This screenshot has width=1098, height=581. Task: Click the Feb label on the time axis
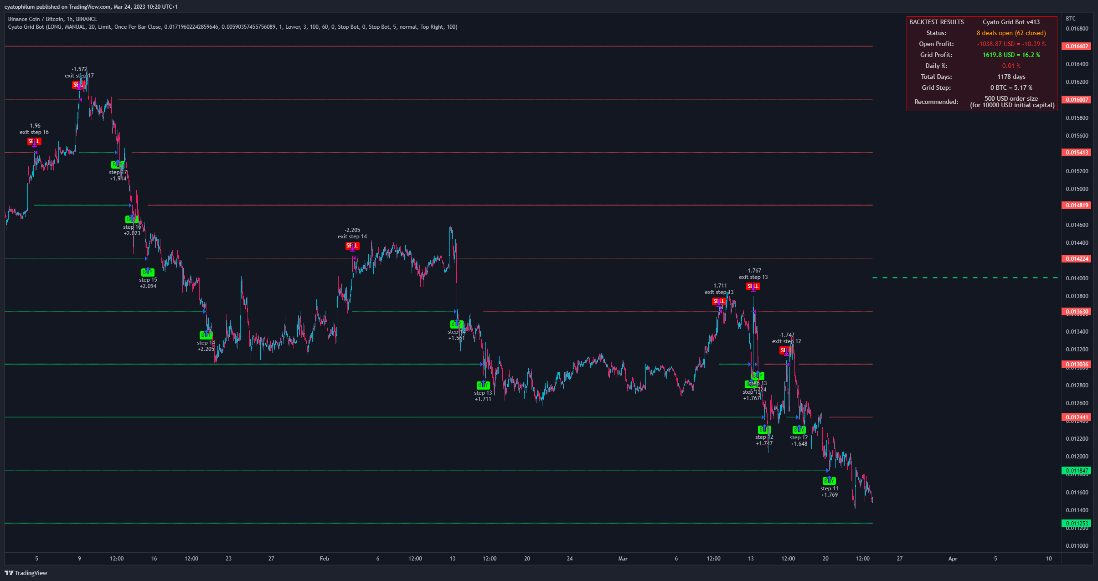click(325, 559)
